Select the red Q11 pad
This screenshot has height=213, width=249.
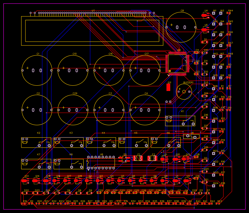click(168, 87)
